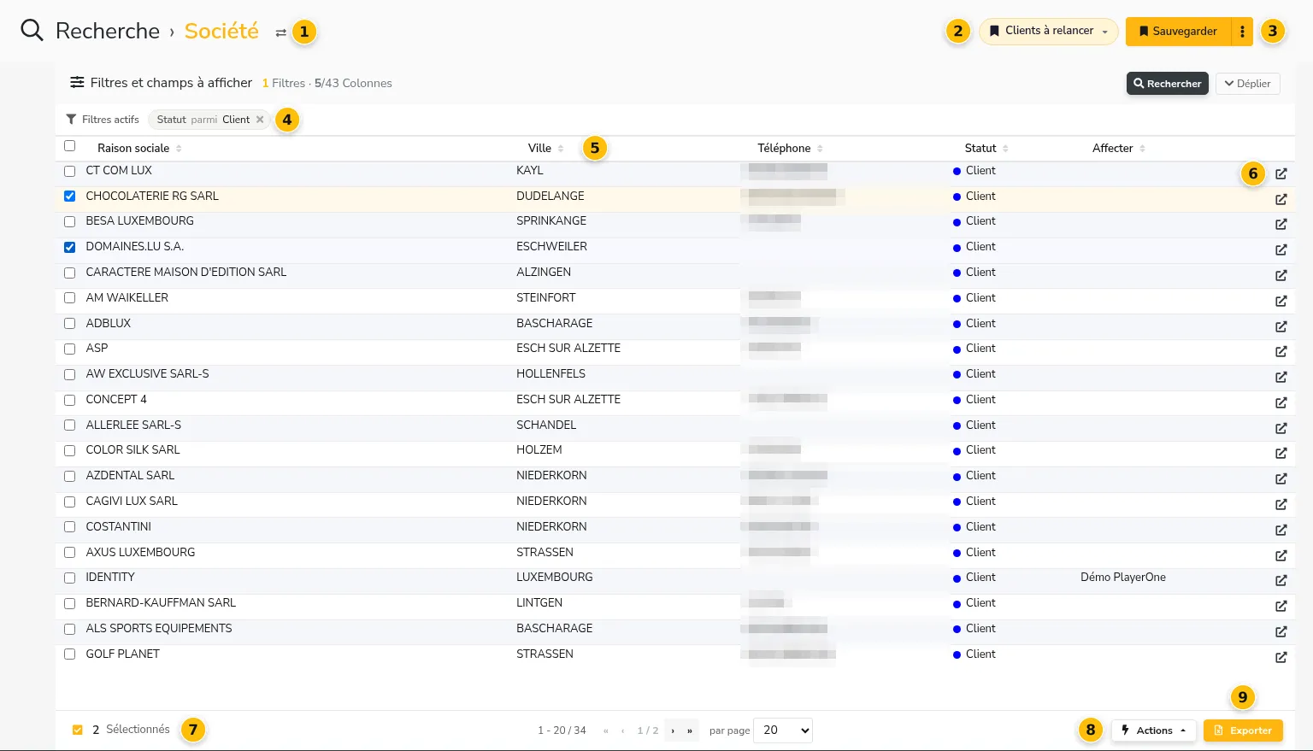The height and width of the screenshot is (751, 1313).
Task: Open DOMAINES.LU S.A. via external link icon
Action: pyautogui.click(x=1281, y=249)
